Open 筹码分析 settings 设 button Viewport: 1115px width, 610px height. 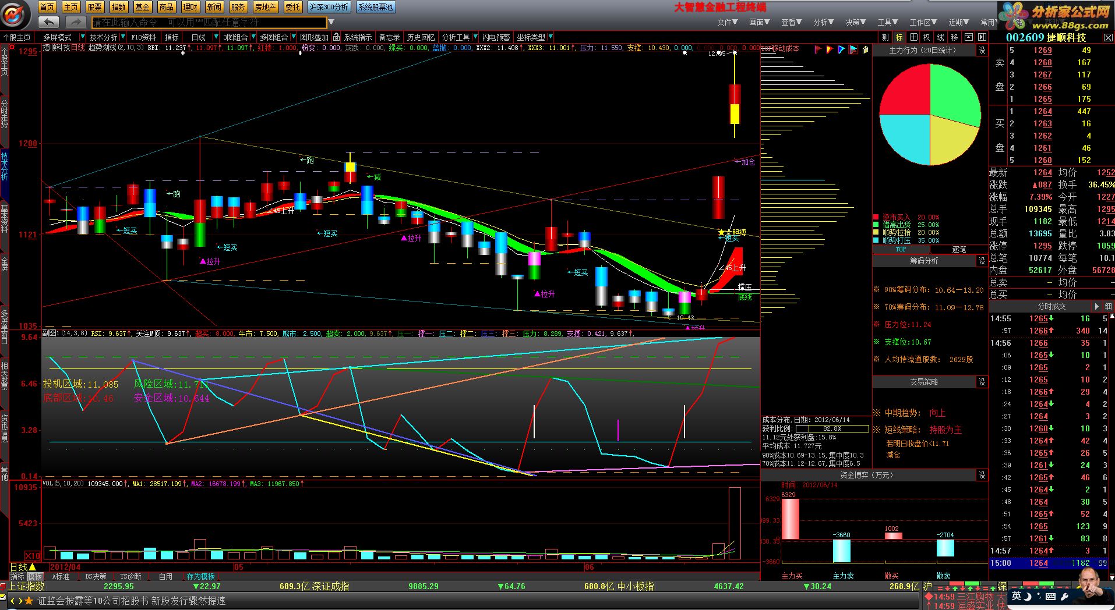(982, 261)
